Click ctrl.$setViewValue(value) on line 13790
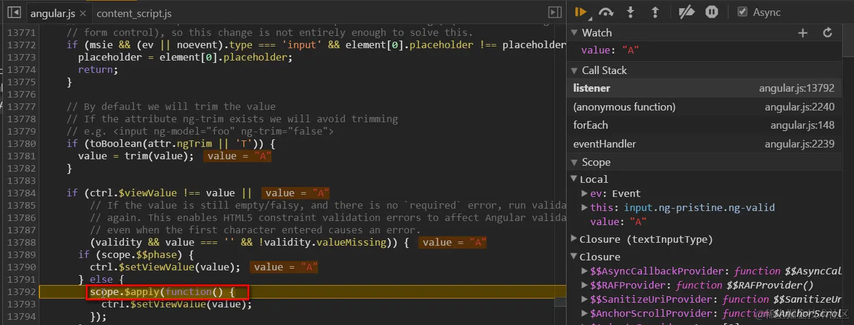The width and height of the screenshot is (854, 325). tap(165, 267)
